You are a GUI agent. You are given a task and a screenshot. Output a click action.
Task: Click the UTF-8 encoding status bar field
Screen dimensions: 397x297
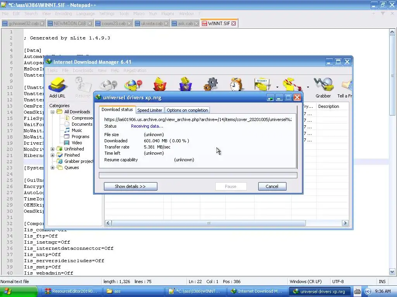pos(338,282)
